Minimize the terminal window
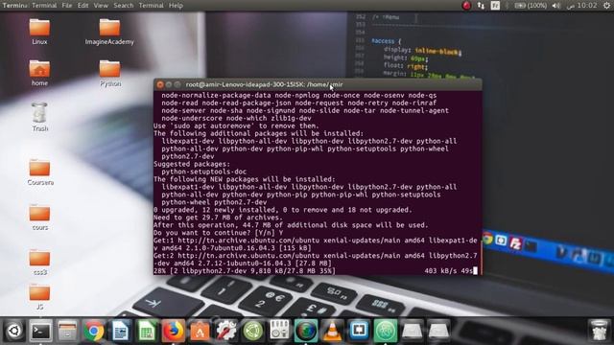The image size is (614, 345). (169, 84)
